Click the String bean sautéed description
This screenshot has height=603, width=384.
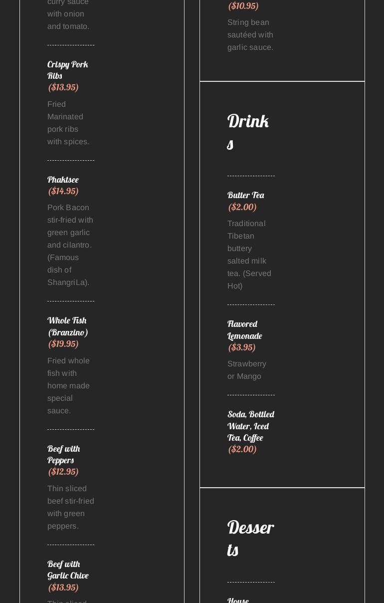[250, 34]
